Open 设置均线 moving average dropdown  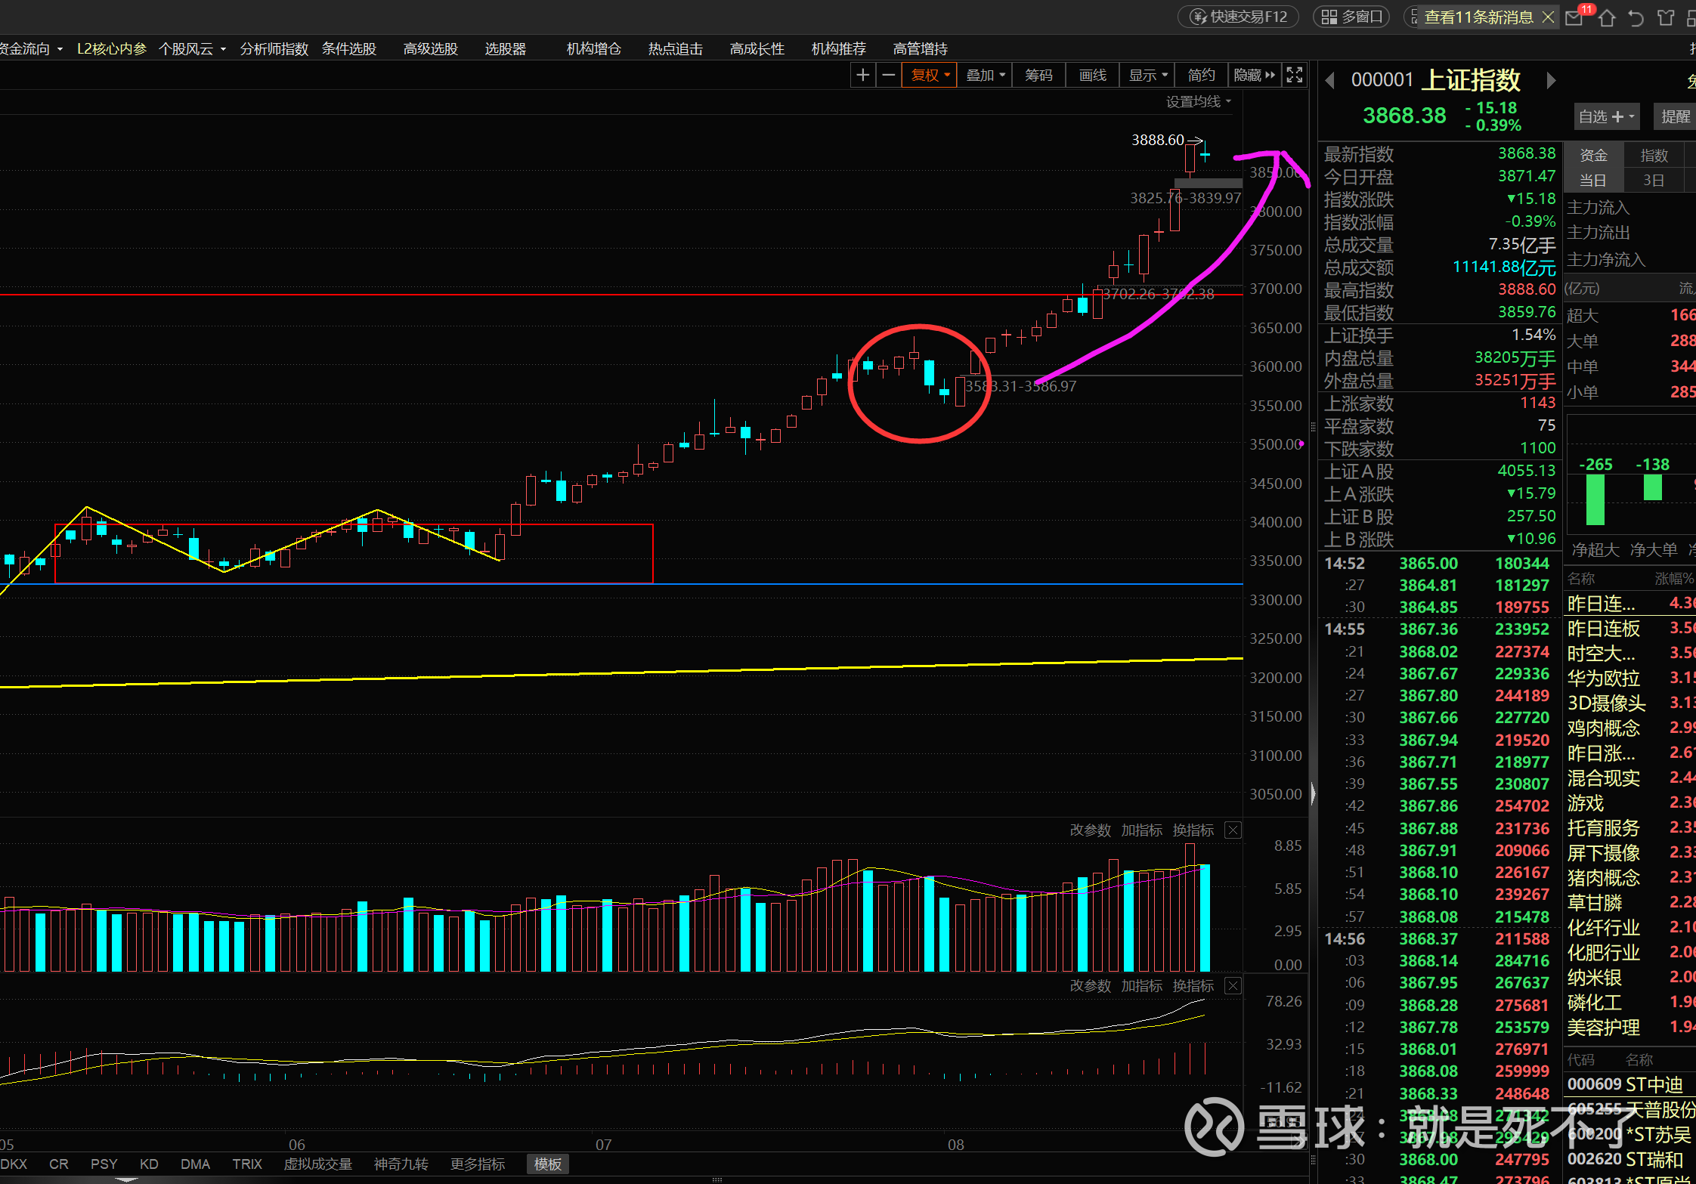[1198, 101]
